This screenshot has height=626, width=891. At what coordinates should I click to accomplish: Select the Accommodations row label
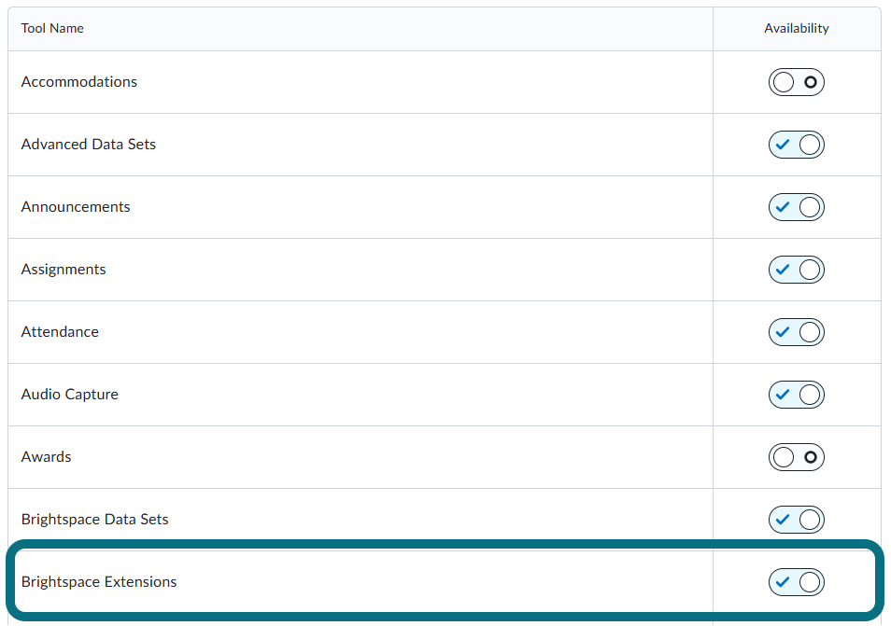79,82
